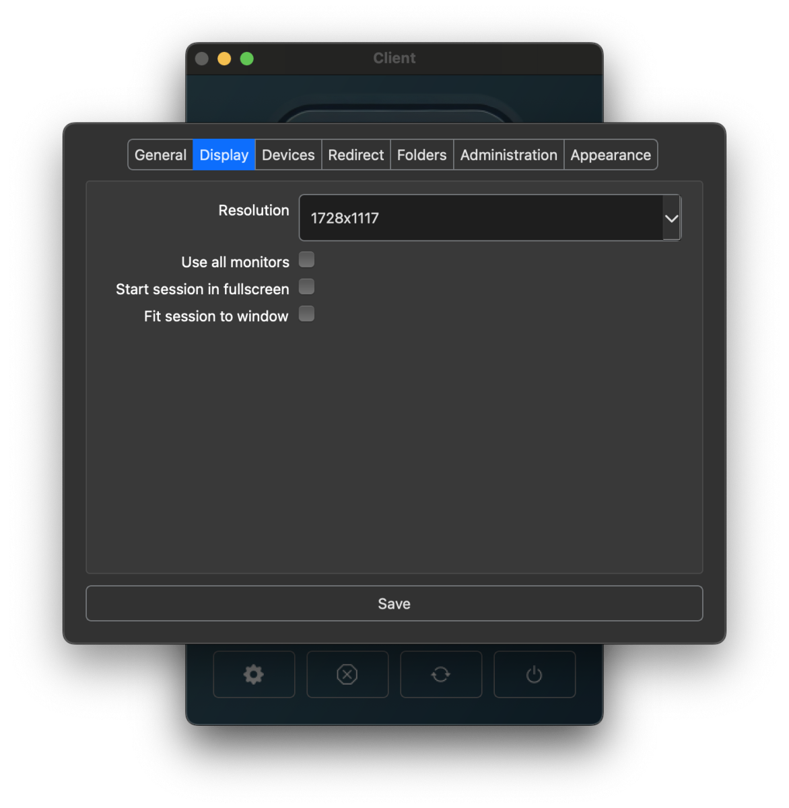Click the Start session in fullscreen label
Screen dimensions: 789x808
pyautogui.click(x=203, y=289)
